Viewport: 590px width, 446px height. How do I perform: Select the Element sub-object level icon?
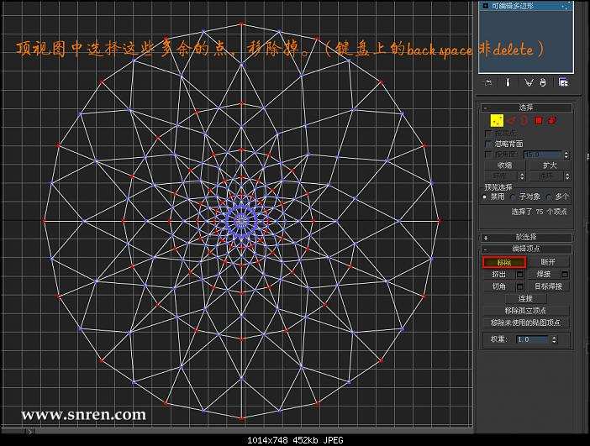[552, 121]
